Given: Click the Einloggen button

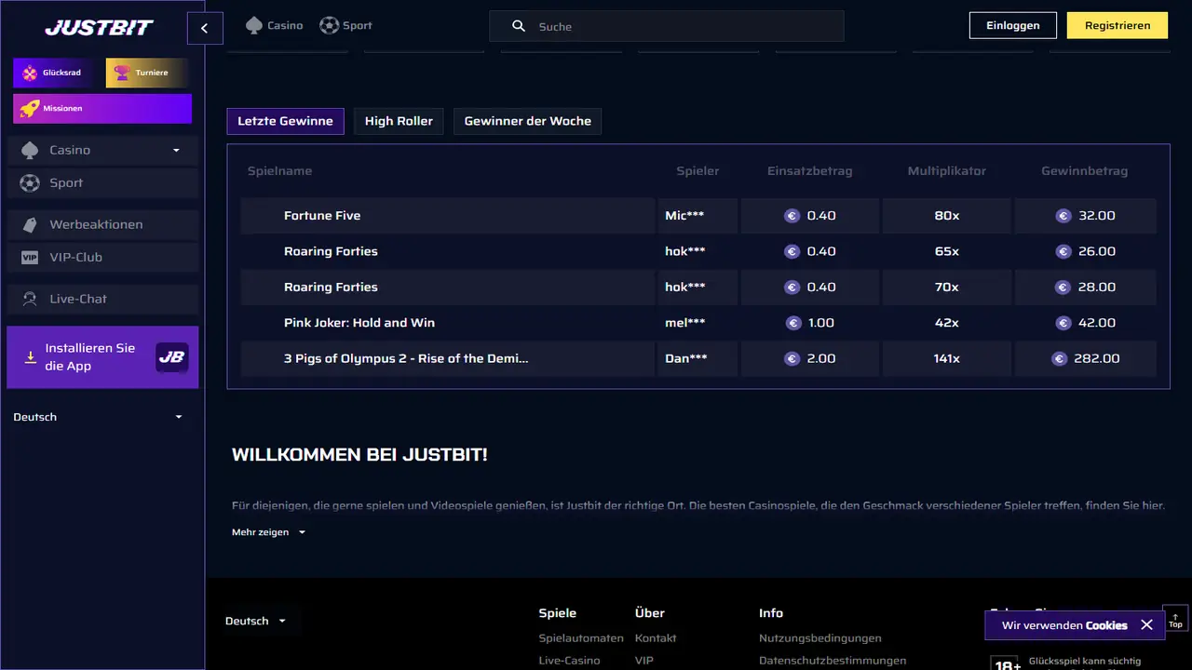Looking at the screenshot, I should click(1012, 25).
